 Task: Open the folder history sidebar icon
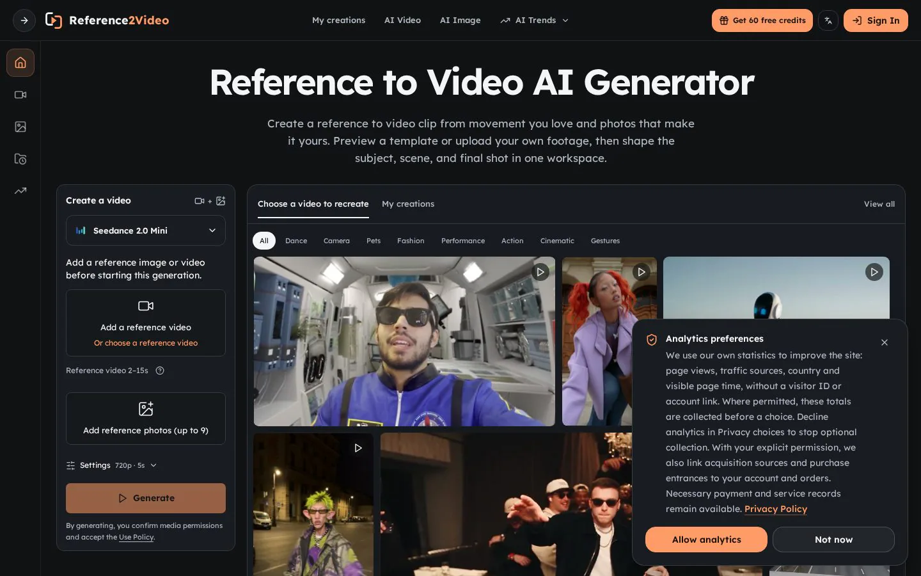[20, 159]
